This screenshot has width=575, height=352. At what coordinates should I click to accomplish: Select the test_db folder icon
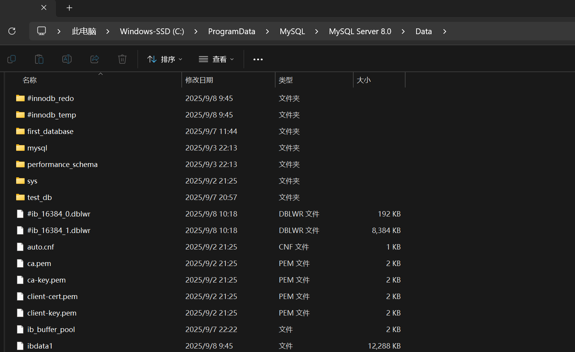(20, 197)
